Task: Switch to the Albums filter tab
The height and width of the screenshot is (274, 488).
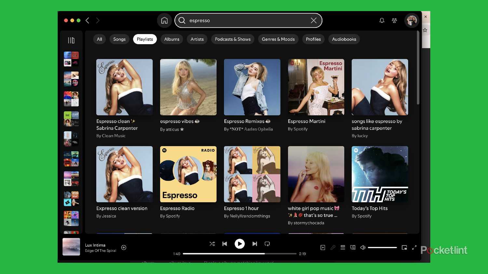Action: point(171,39)
